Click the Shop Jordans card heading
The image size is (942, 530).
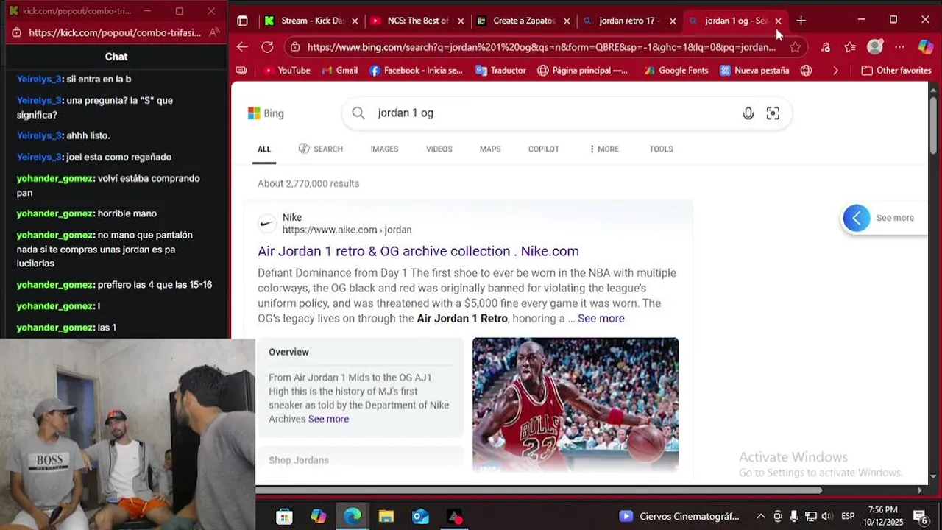click(x=299, y=460)
